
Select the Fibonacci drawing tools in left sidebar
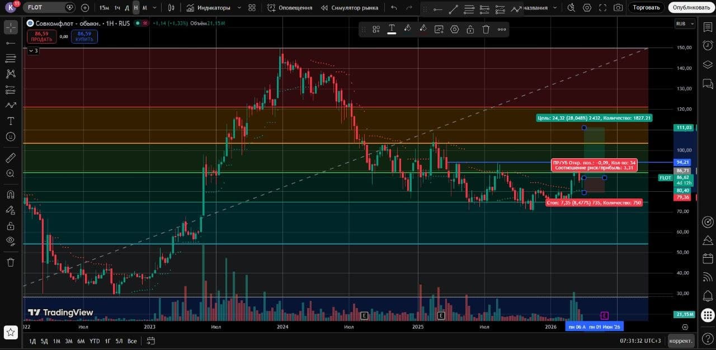11,58
